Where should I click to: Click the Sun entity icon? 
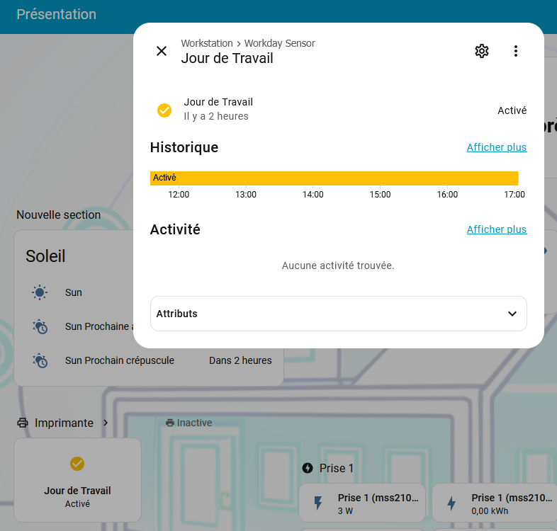[40, 292]
